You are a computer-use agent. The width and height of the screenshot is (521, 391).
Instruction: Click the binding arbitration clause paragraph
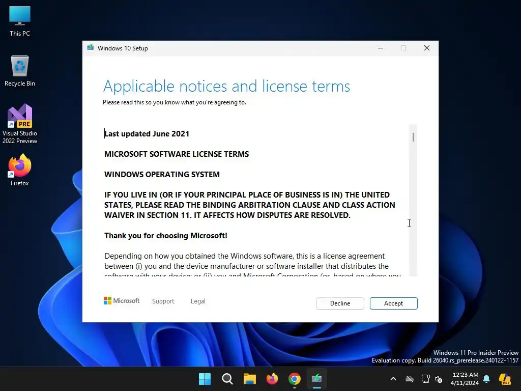[x=249, y=205]
